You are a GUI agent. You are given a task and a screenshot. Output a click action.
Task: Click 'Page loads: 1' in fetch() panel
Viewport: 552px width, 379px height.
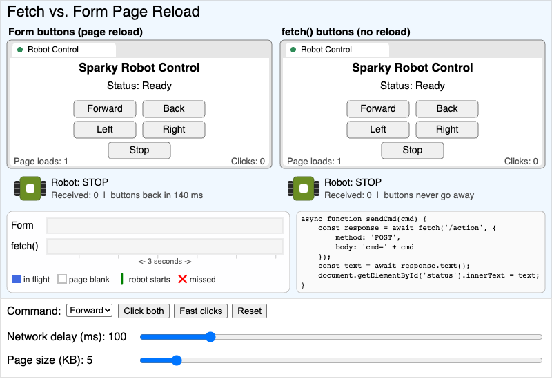(314, 162)
